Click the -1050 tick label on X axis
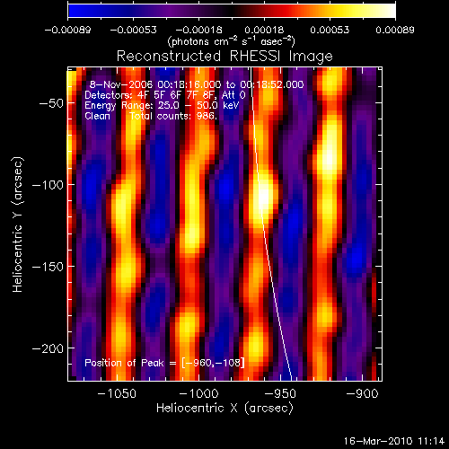The width and height of the screenshot is (449, 449). tap(117, 393)
